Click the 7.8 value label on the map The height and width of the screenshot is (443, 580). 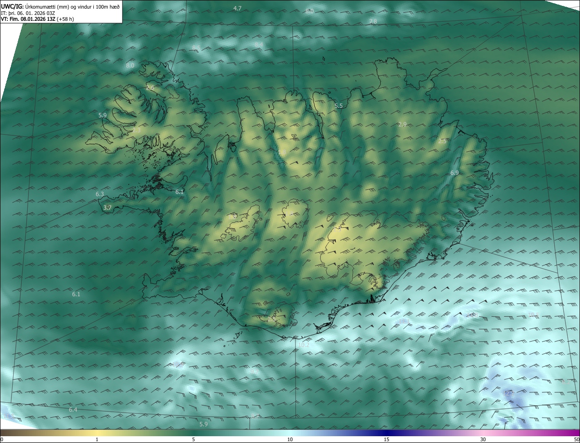[373, 22]
